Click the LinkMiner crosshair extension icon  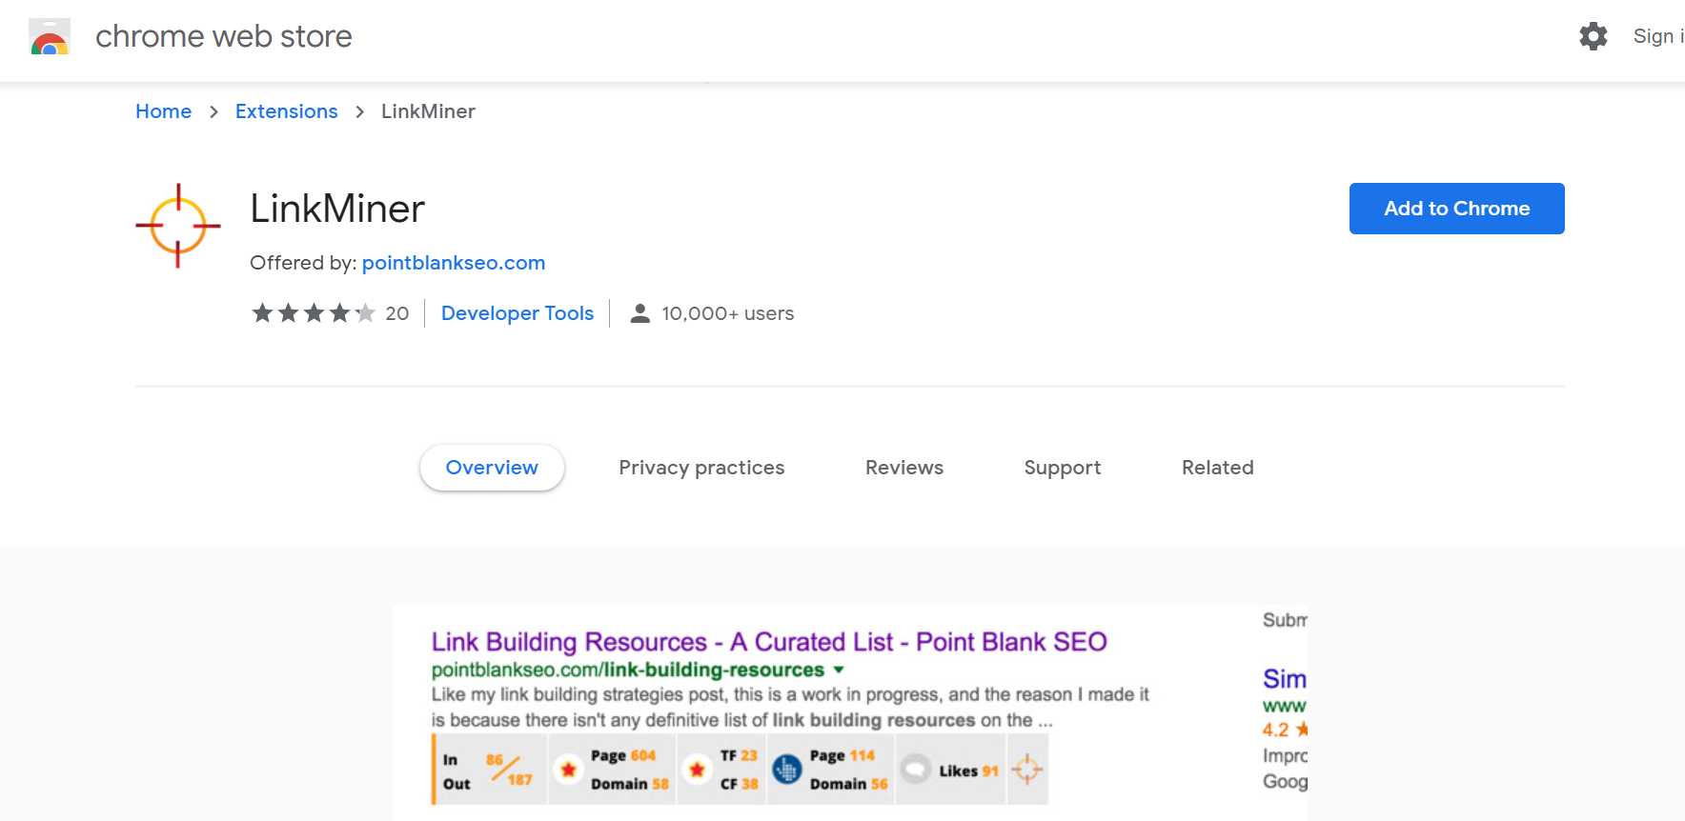(178, 226)
